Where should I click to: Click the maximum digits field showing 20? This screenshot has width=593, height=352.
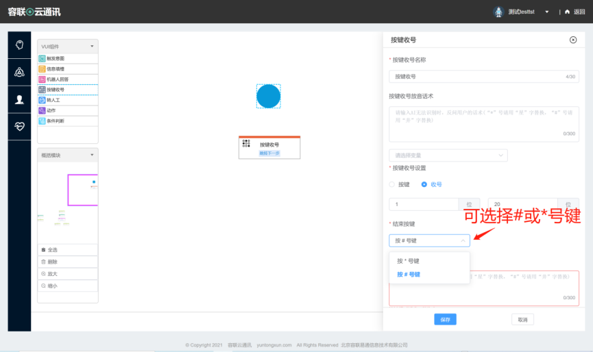pyautogui.click(x=522, y=204)
